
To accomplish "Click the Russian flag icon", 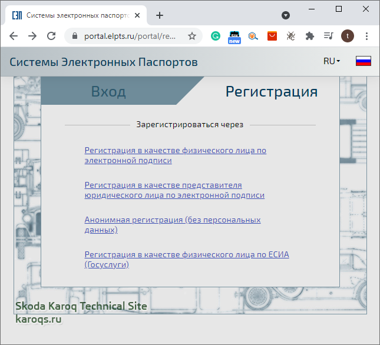I will click(363, 61).
